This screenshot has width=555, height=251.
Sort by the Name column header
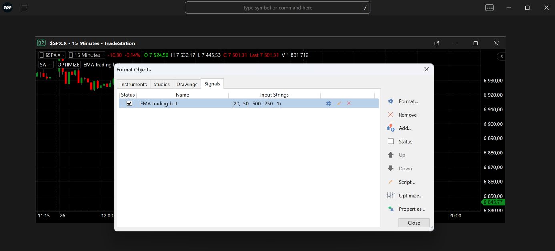182,95
